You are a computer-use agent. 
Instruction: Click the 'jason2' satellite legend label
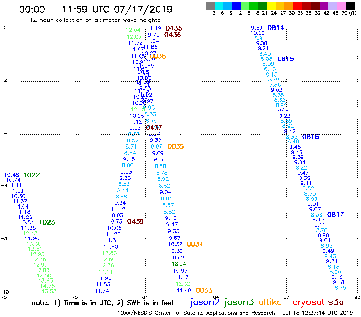point(205,302)
